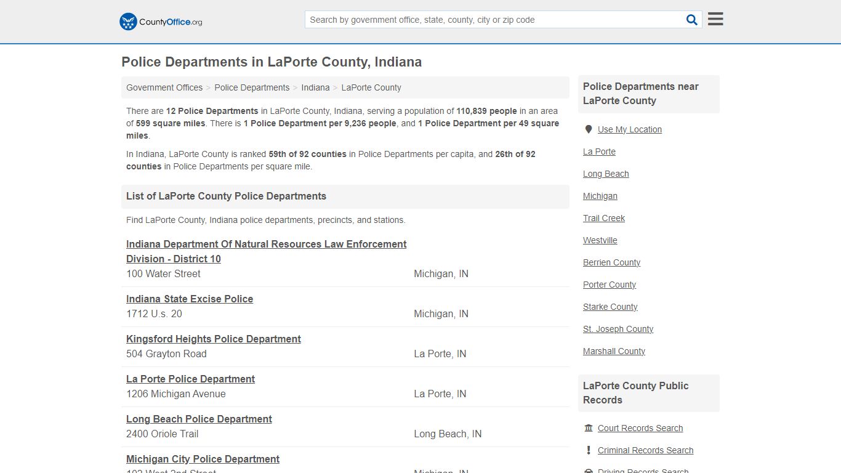Open Long Beach Police Department listing
The height and width of the screenshot is (473, 841).
(199, 419)
